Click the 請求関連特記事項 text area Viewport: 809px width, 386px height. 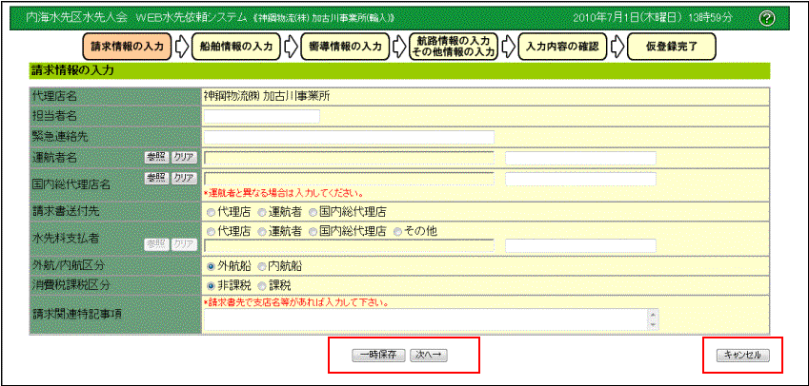pyautogui.click(x=425, y=319)
